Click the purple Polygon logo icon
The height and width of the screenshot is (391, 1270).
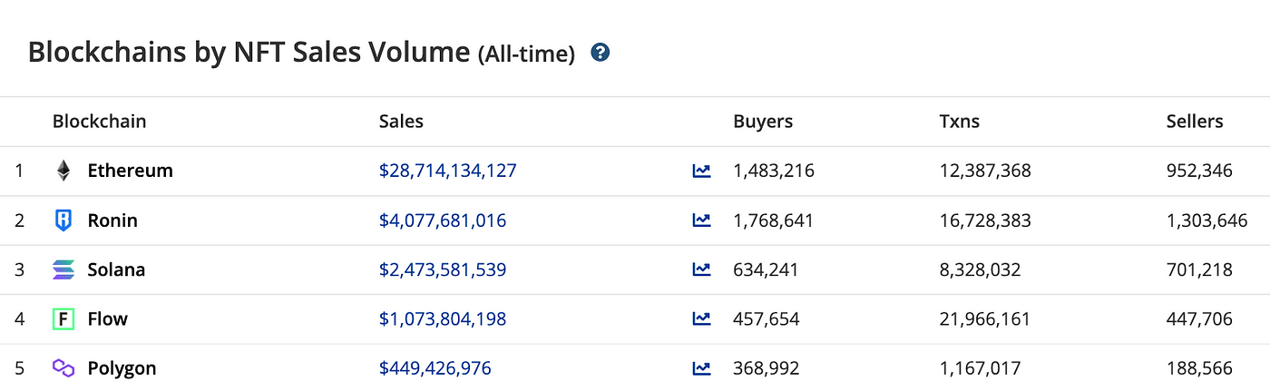click(x=63, y=368)
